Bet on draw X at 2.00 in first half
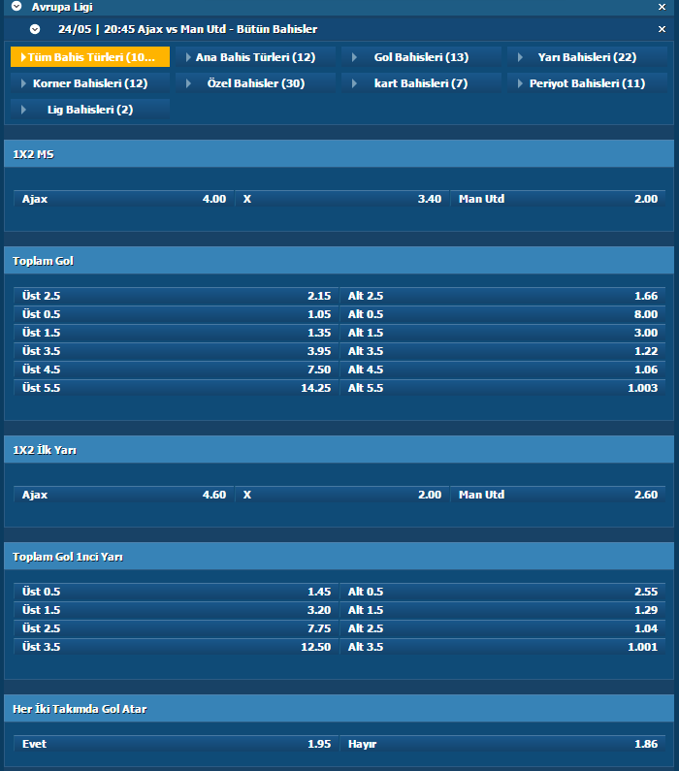This screenshot has width=679, height=771. [x=341, y=495]
